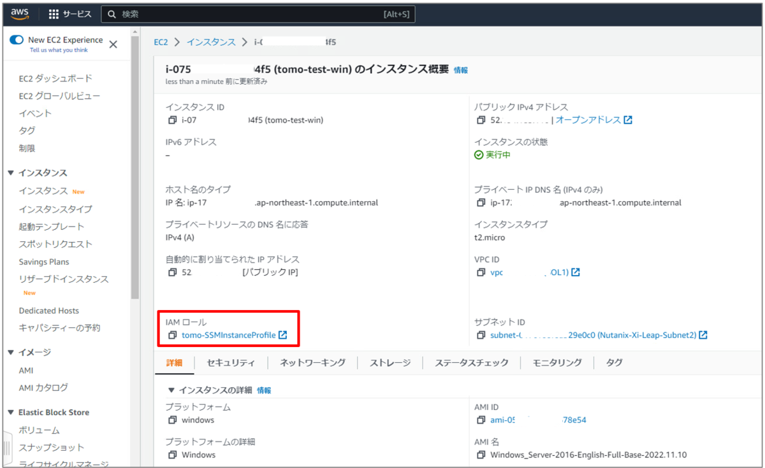Switch to the セキュリティ tab

[x=231, y=362]
